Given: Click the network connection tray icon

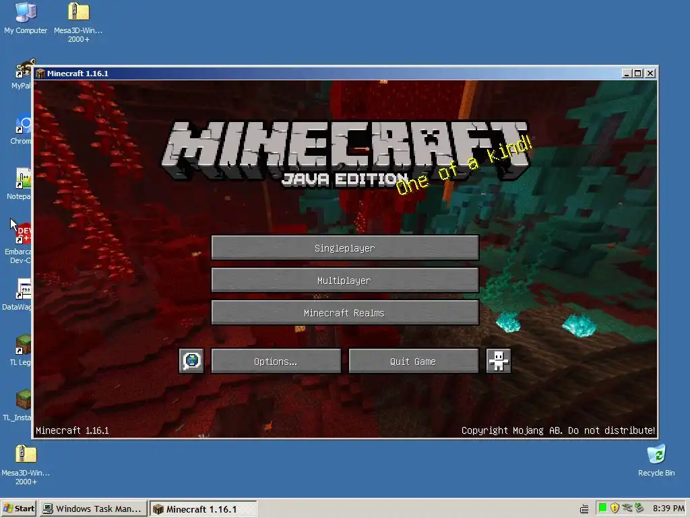Looking at the screenshot, I should point(627,509).
